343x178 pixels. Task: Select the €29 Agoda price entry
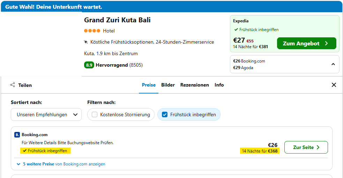(x=243, y=68)
